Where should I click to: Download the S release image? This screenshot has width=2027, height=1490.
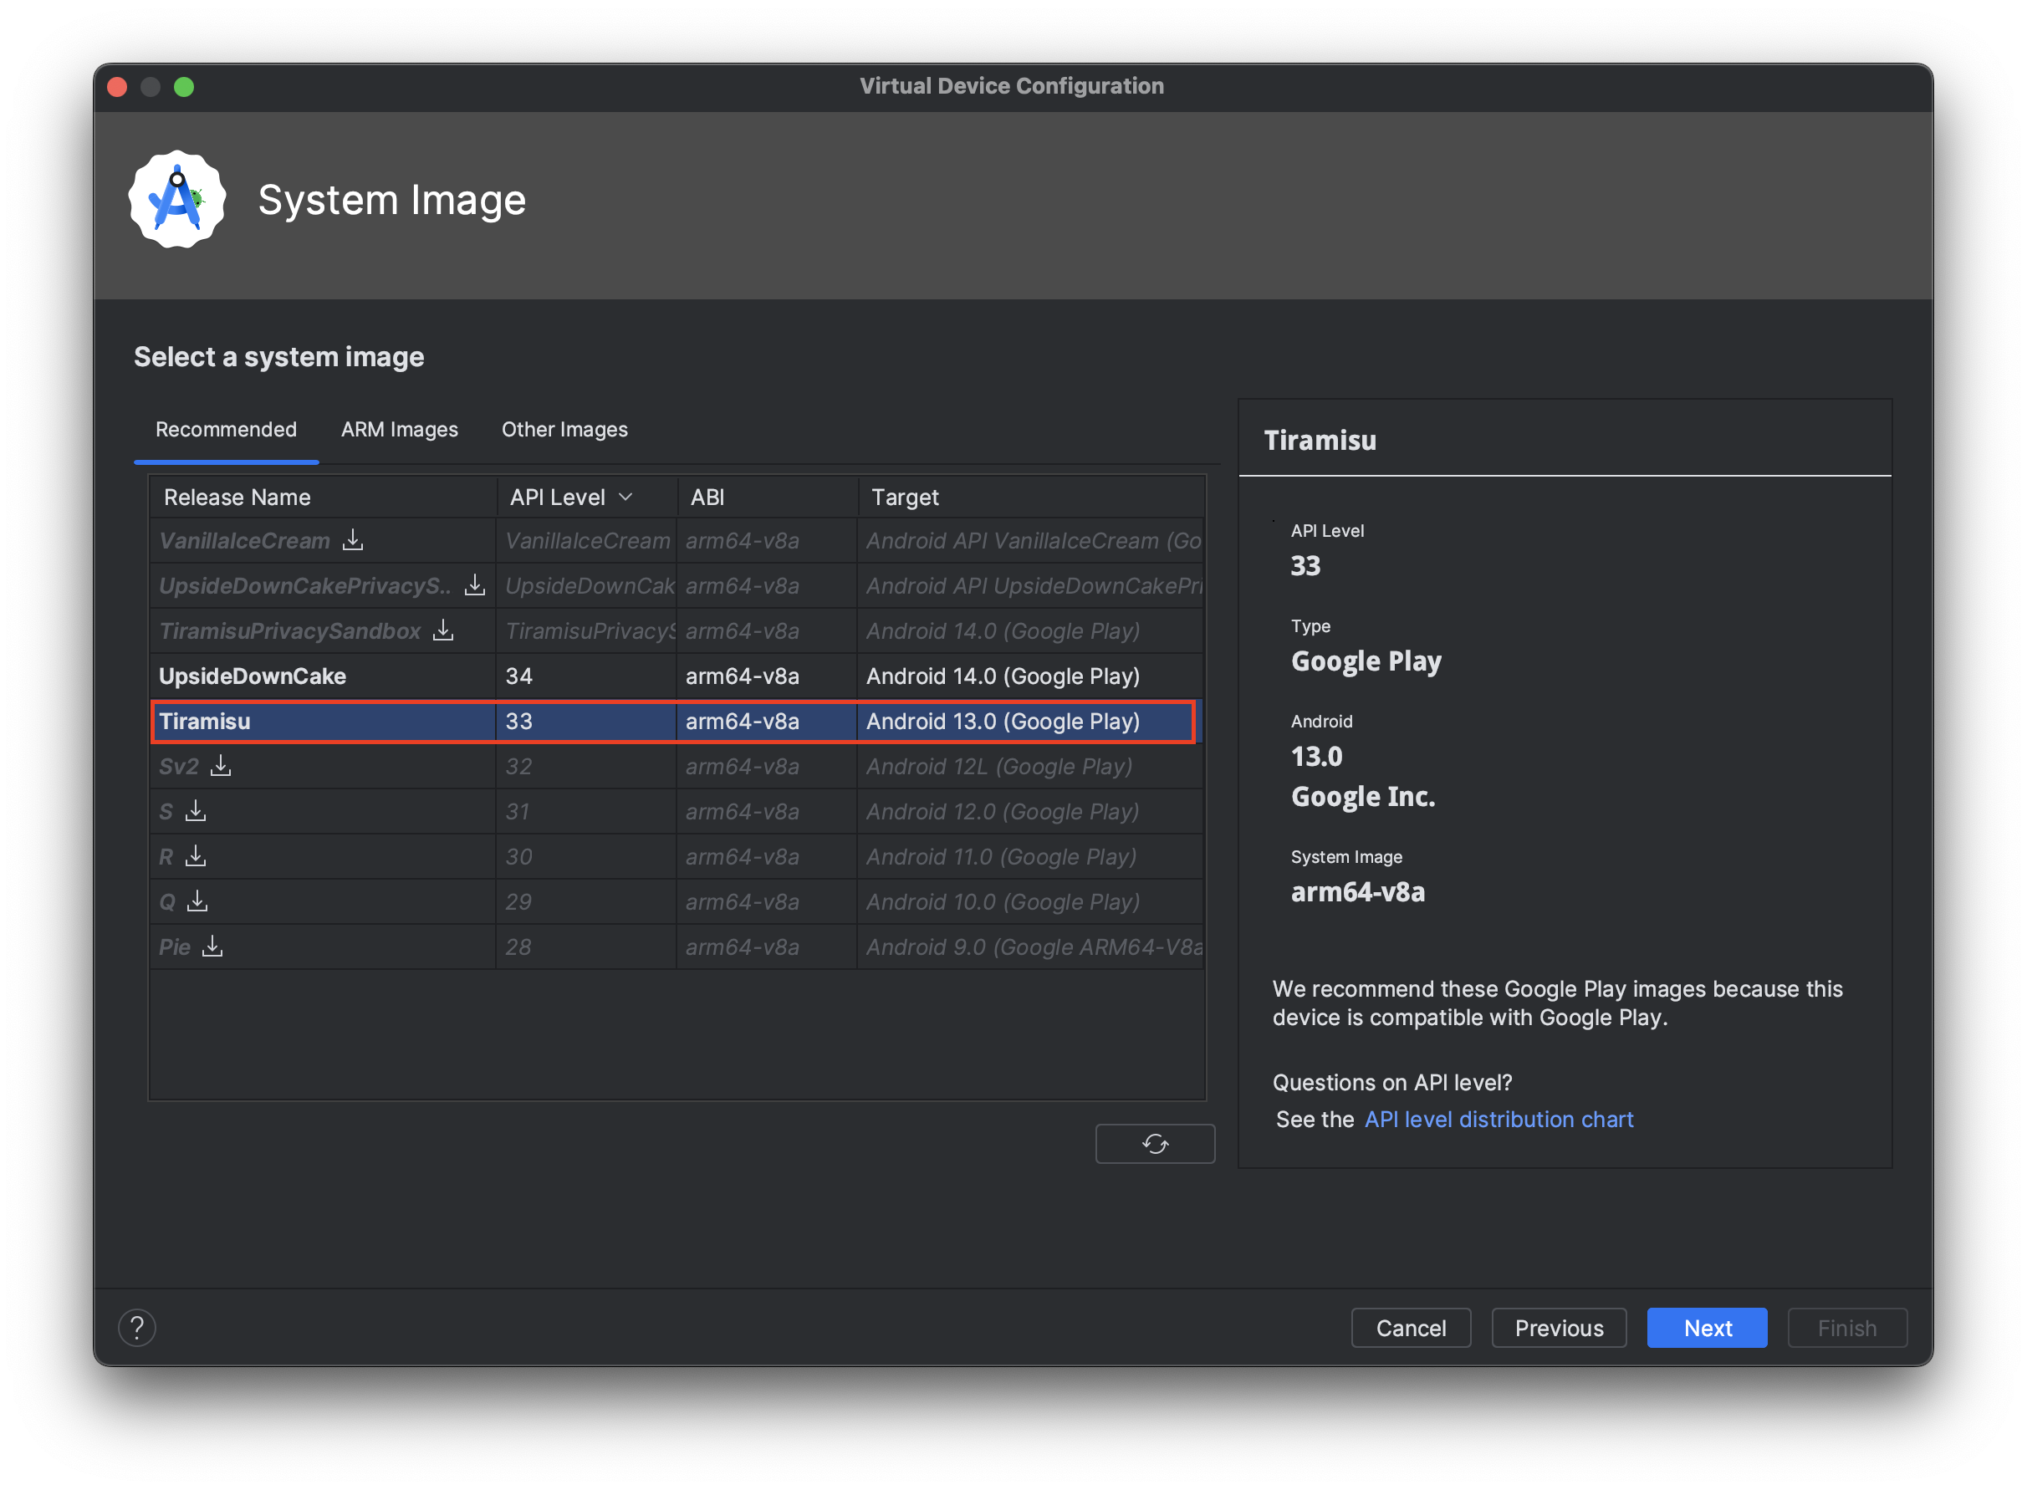coord(196,811)
